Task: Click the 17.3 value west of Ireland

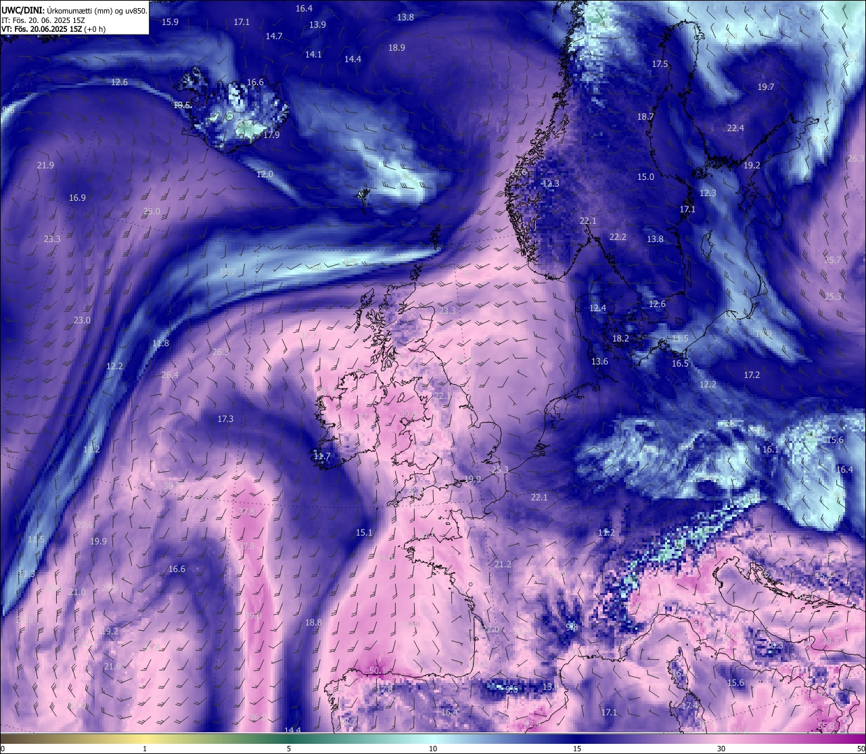Action: [225, 419]
